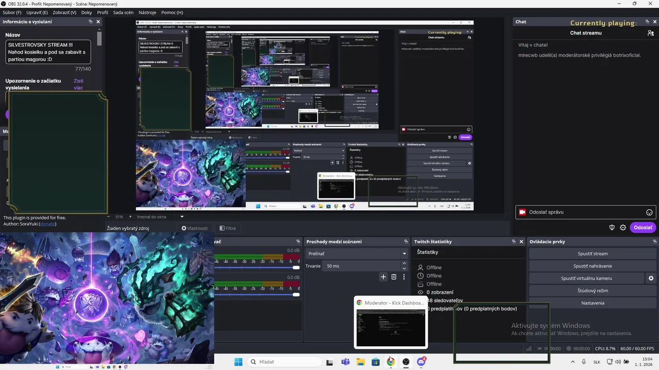Start virtual camera with Spustiť virtuálnu kameru
This screenshot has height=370, width=659.
pos(586,279)
